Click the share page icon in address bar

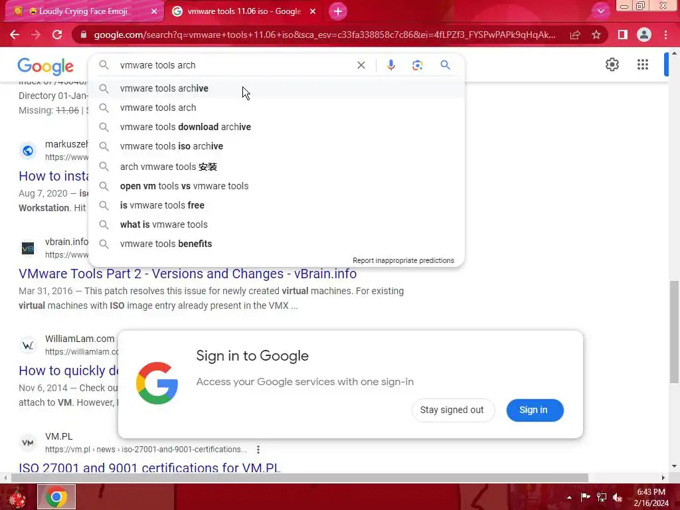[x=575, y=35]
